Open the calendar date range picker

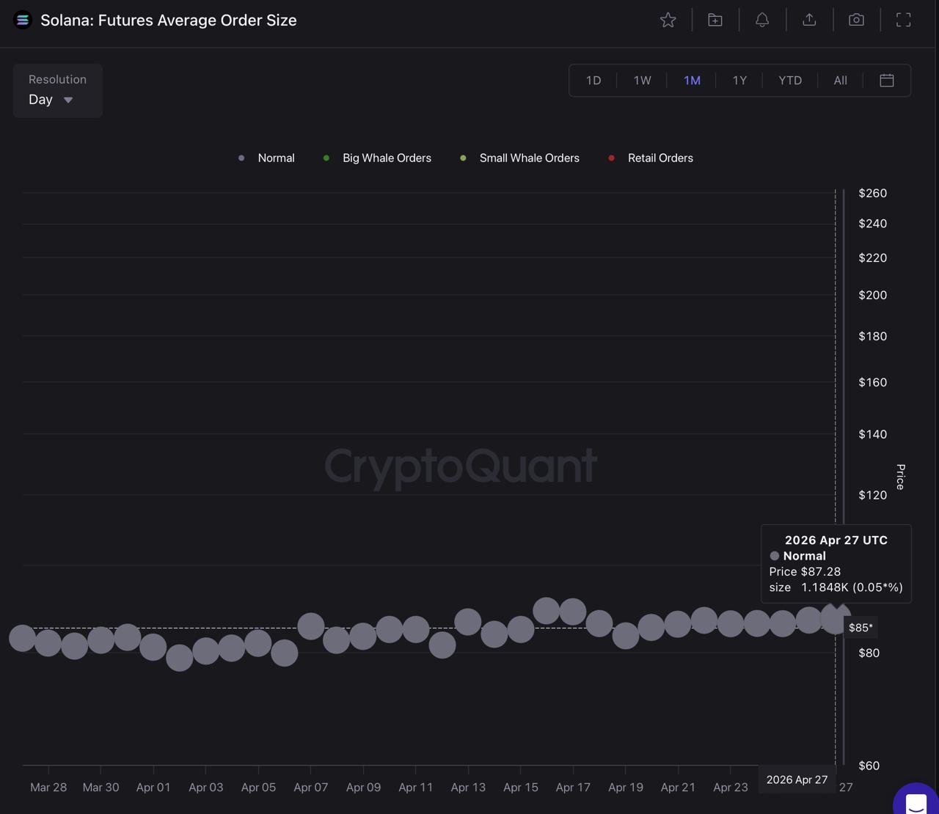tap(886, 81)
